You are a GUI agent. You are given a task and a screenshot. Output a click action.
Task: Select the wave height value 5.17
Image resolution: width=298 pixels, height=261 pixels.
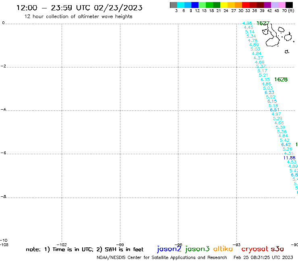pyautogui.click(x=262, y=71)
